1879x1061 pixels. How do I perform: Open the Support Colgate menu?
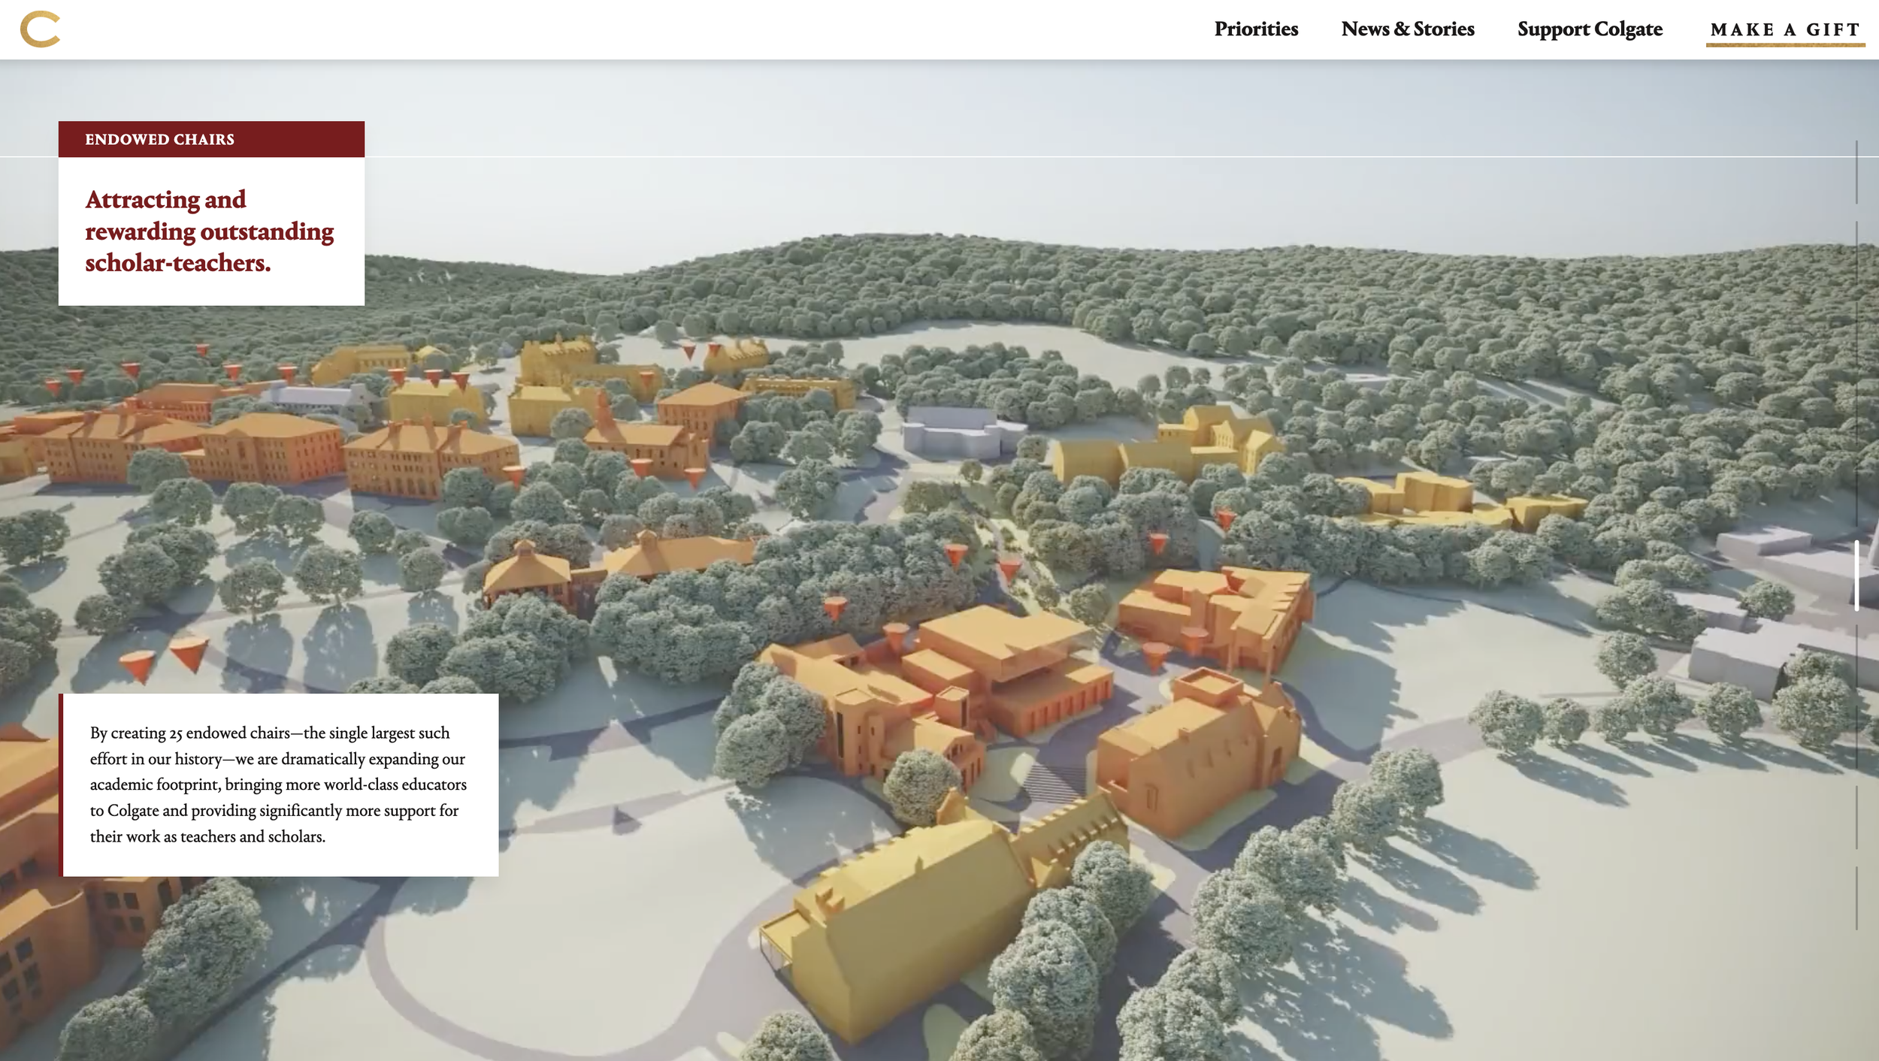pos(1589,29)
